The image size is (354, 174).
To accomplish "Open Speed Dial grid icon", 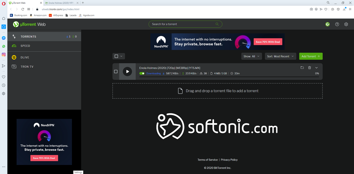I will point(29,9).
